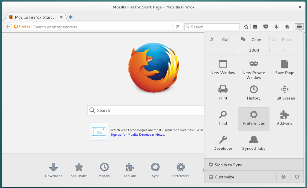Open Downloads shortcut on start page
307x188 pixels.
tap(53, 170)
